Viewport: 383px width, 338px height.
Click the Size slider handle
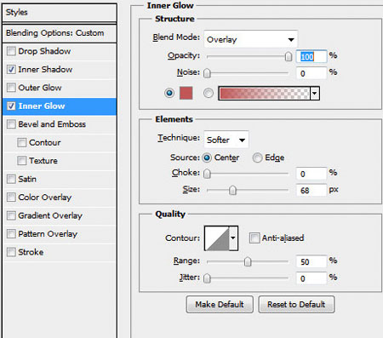point(232,191)
